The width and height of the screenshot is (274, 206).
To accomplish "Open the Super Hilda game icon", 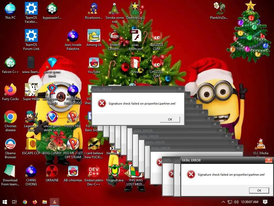I will coord(31,90).
